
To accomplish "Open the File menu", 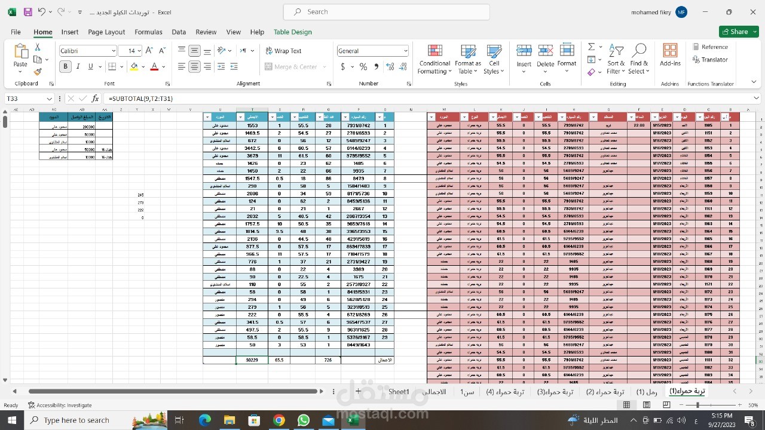I will tap(16, 32).
